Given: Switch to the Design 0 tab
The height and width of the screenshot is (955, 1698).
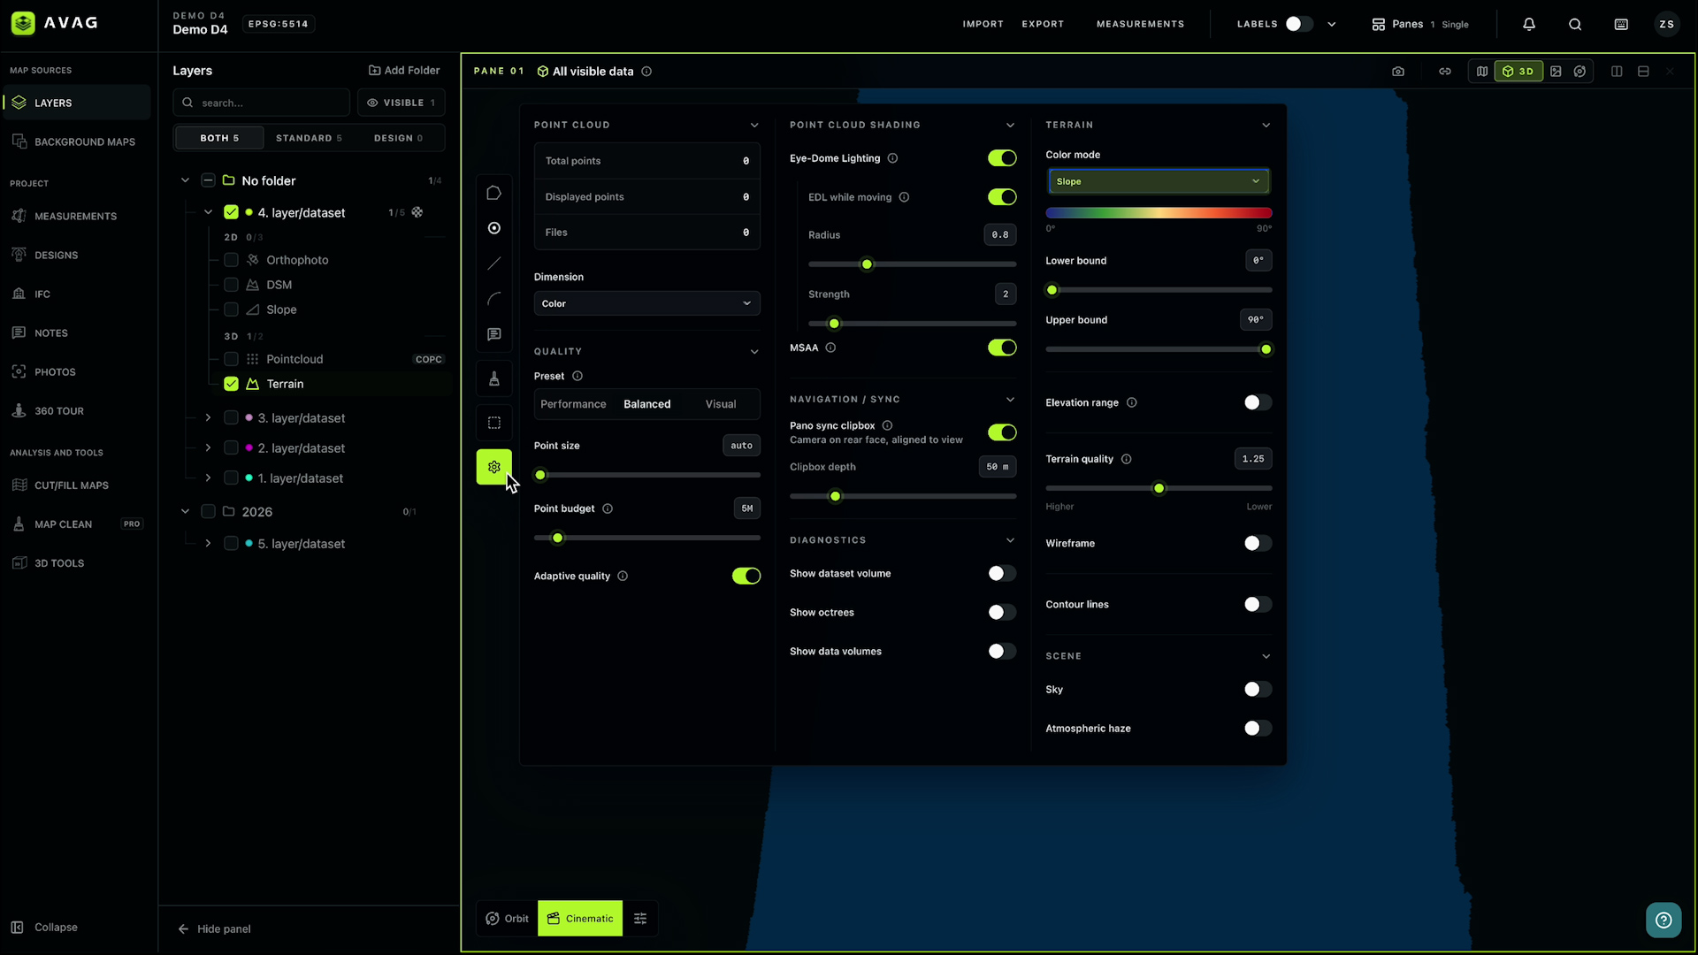Looking at the screenshot, I should 399,138.
